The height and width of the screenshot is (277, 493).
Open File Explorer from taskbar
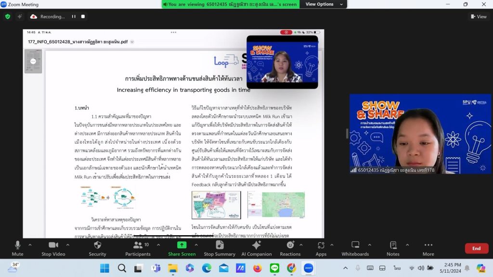(x=173, y=268)
